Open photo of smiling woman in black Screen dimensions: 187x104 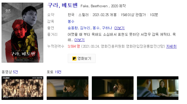158,88
